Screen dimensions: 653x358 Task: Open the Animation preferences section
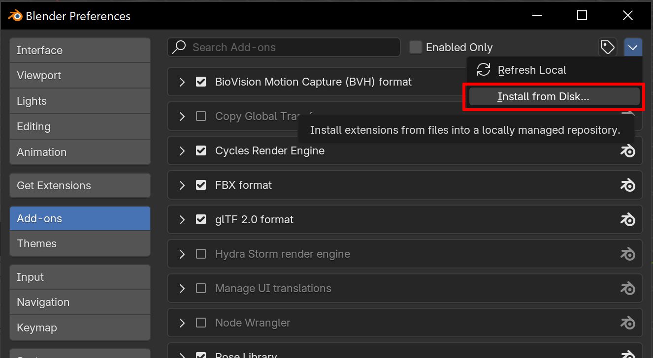tap(80, 152)
